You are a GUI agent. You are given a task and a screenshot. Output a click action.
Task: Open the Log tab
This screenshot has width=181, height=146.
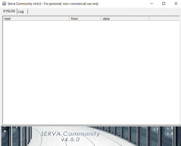23,11
